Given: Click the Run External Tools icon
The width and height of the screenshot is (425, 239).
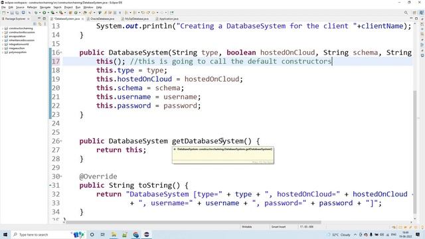Looking at the screenshot, I should click(x=61, y=13).
